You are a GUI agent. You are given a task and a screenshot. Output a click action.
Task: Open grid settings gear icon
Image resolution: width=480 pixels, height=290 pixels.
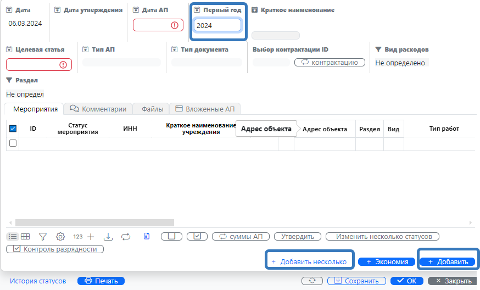click(x=60, y=237)
